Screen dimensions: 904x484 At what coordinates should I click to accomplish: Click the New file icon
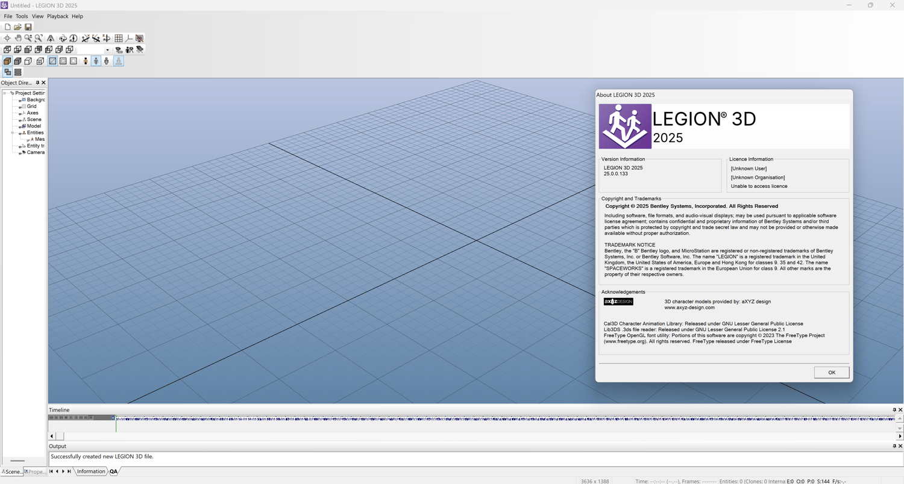(7, 27)
